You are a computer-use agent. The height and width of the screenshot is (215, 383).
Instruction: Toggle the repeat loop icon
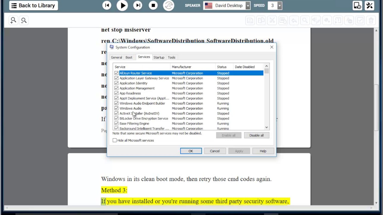coord(168,5)
